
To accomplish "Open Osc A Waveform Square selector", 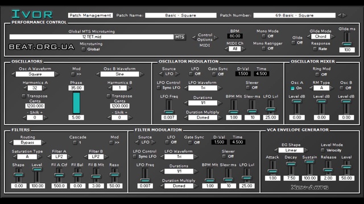I will 35,74.
